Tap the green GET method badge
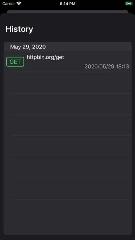The height and width of the screenshot is (240, 135). pos(15,62)
